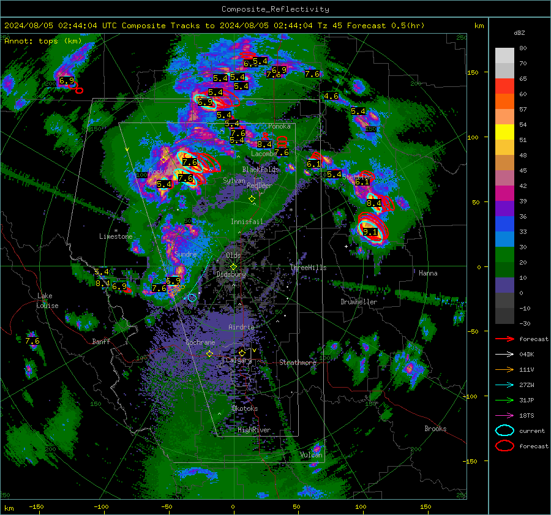Click the 8.4 storm label under Ponoka
The height and width of the screenshot is (515, 551).
(x=264, y=144)
